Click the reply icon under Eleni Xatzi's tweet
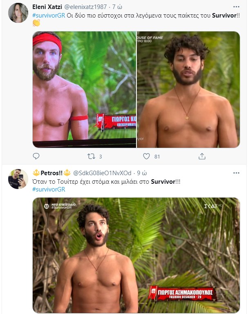The height and width of the screenshot is (314, 248). [36, 156]
